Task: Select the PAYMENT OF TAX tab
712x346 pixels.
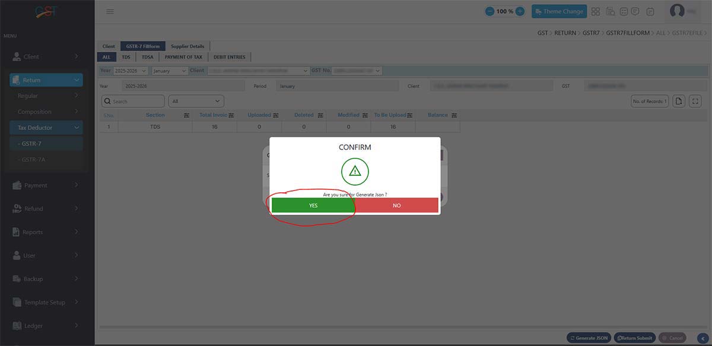Action: (x=183, y=57)
